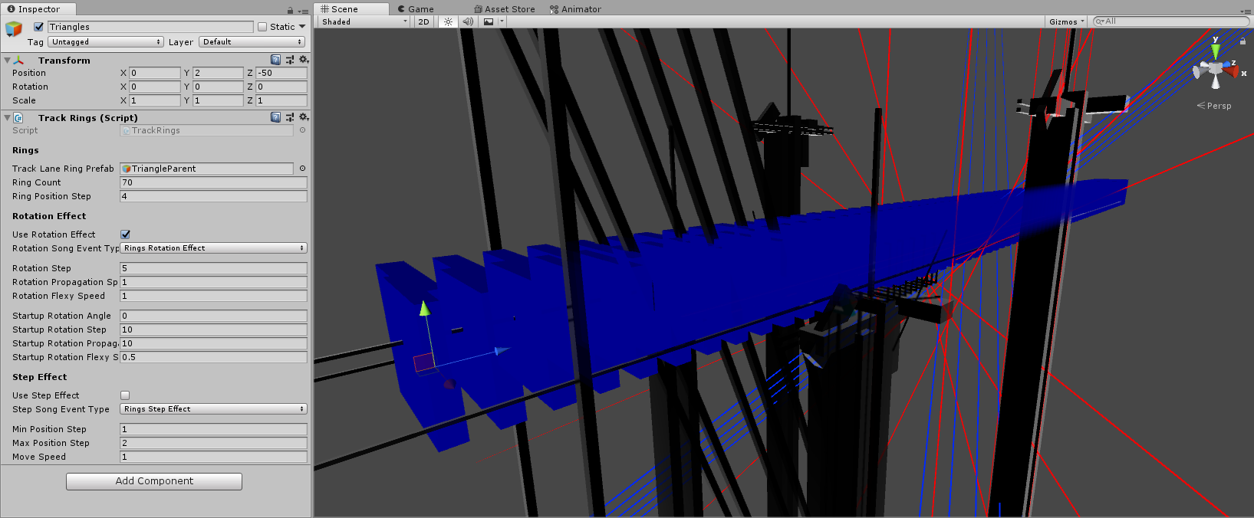Toggle 2D scene view mode button
Image resolution: width=1254 pixels, height=518 pixels.
coord(423,21)
